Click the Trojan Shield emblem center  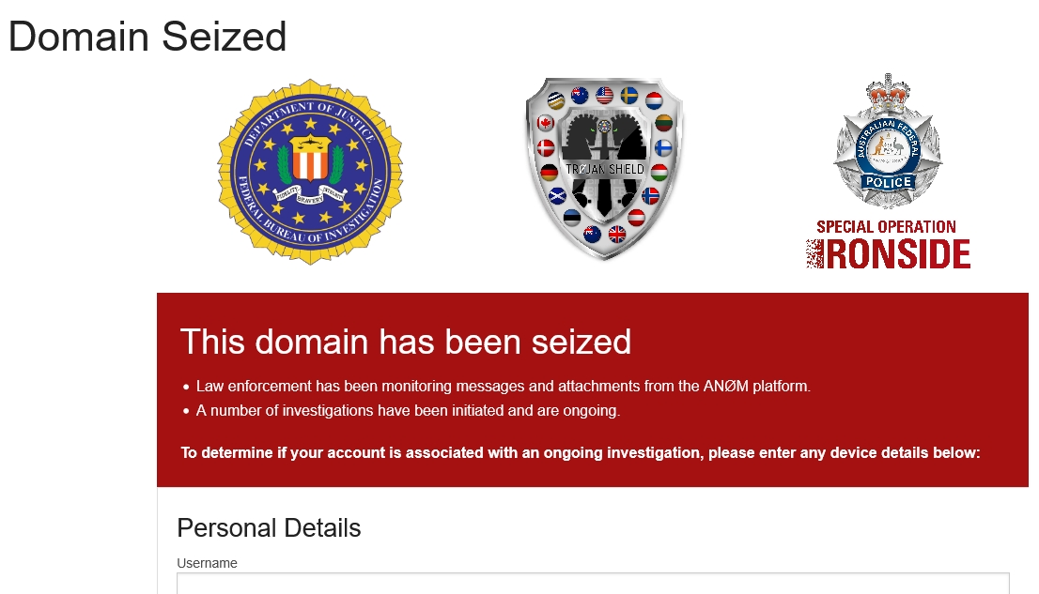click(x=604, y=168)
